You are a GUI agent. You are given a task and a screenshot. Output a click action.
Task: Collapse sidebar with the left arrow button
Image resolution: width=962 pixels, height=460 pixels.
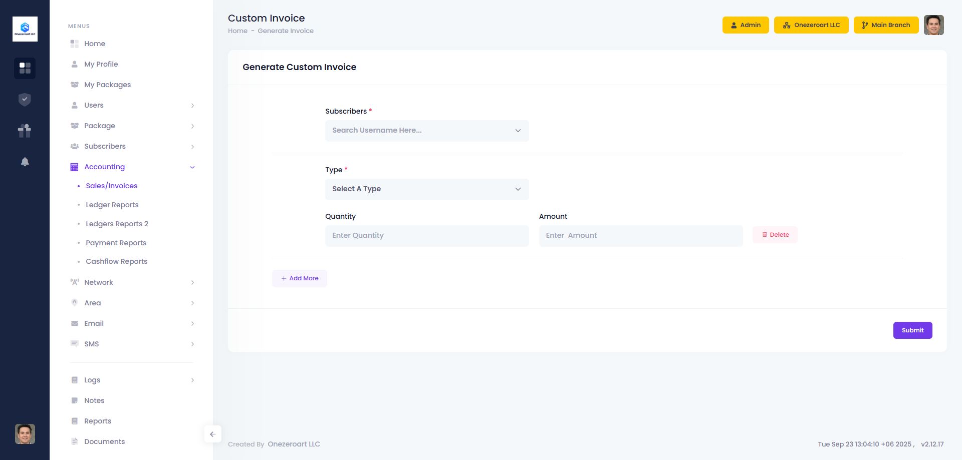point(212,434)
